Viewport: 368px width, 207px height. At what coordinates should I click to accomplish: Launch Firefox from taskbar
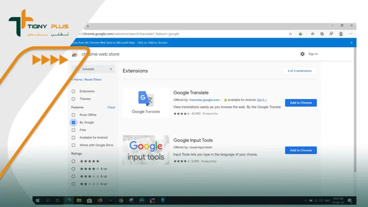100,201
